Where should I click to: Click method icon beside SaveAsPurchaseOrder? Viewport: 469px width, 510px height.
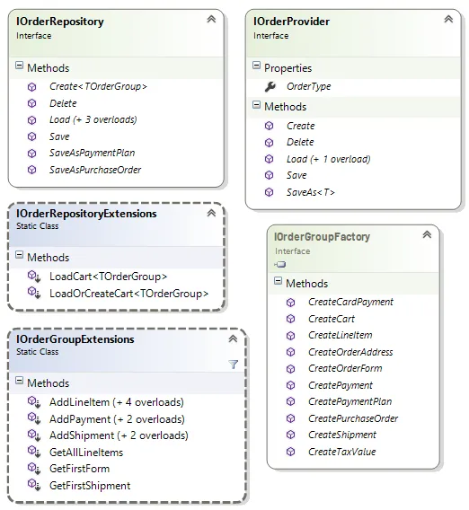(32, 170)
